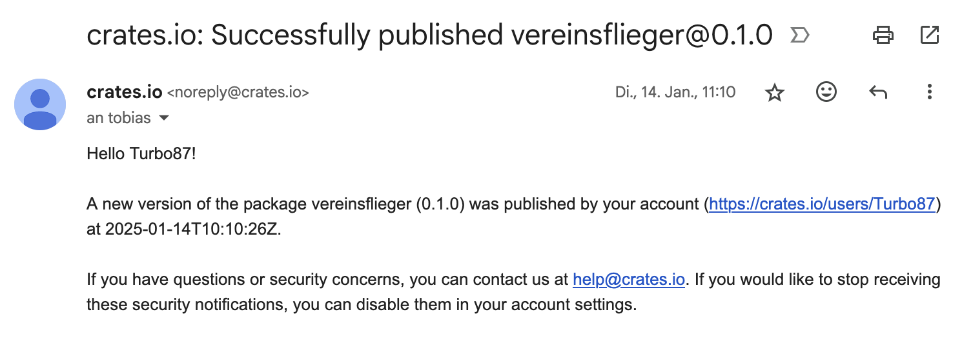Click the importance marker beside the subject

pyautogui.click(x=799, y=36)
